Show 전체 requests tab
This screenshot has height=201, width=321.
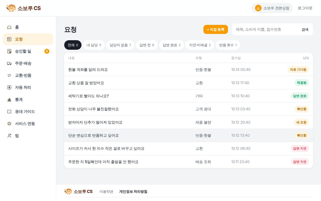tap(73, 45)
